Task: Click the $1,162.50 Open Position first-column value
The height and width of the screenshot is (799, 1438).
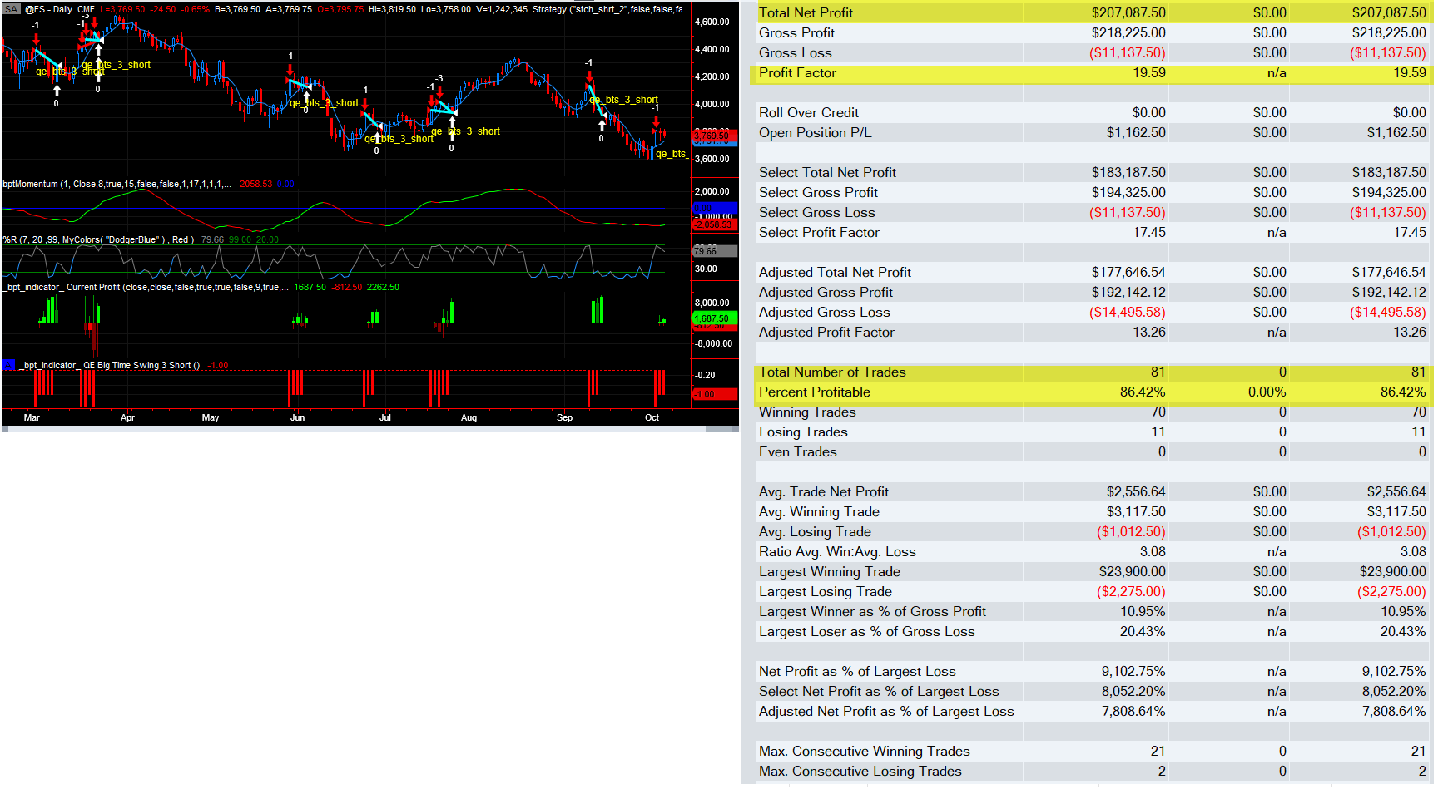Action: [1136, 132]
